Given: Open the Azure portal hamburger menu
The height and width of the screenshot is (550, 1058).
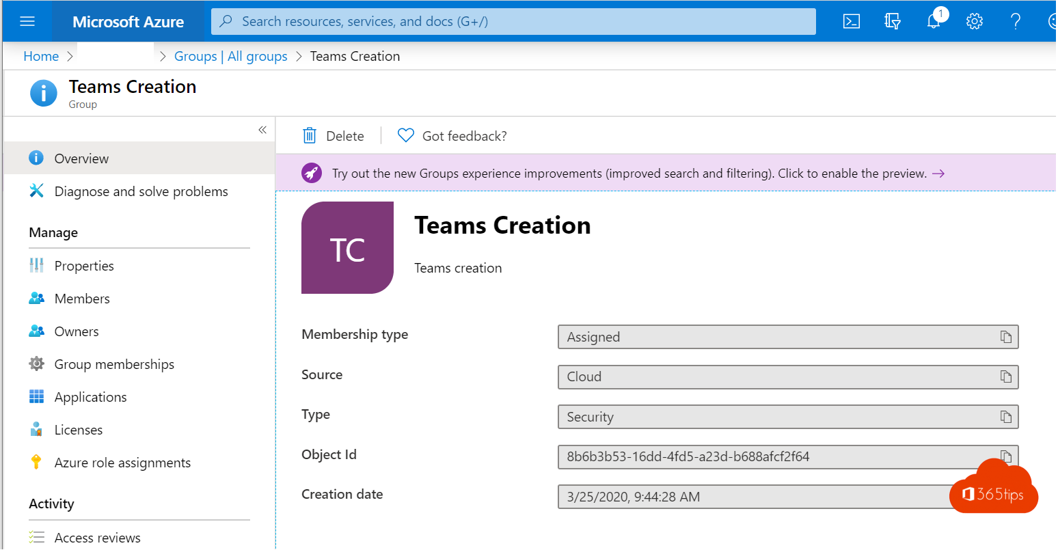Looking at the screenshot, I should coord(27,21).
